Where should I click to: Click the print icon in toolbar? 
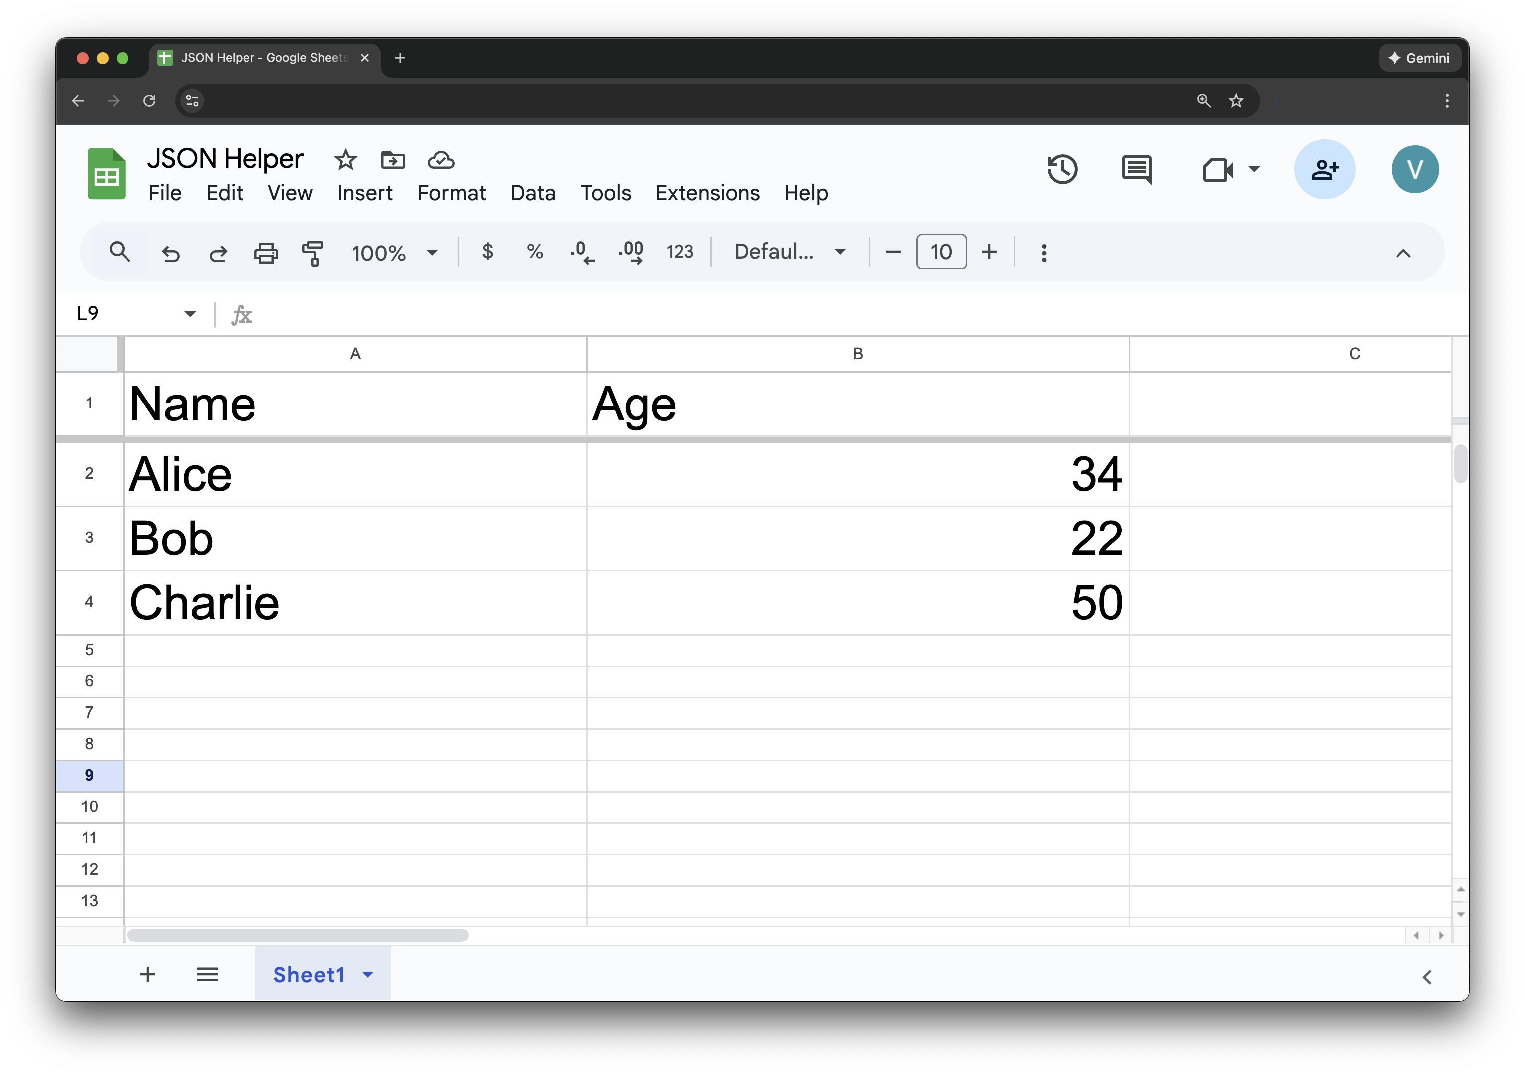click(x=265, y=253)
